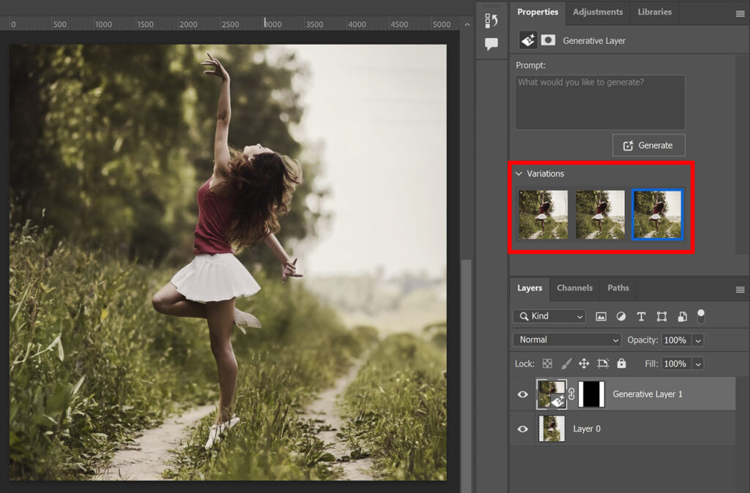
Task: Prevent auto-nesting with the artboard lock icon
Action: click(603, 364)
